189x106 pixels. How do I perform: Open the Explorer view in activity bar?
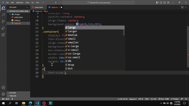pos(3,8)
